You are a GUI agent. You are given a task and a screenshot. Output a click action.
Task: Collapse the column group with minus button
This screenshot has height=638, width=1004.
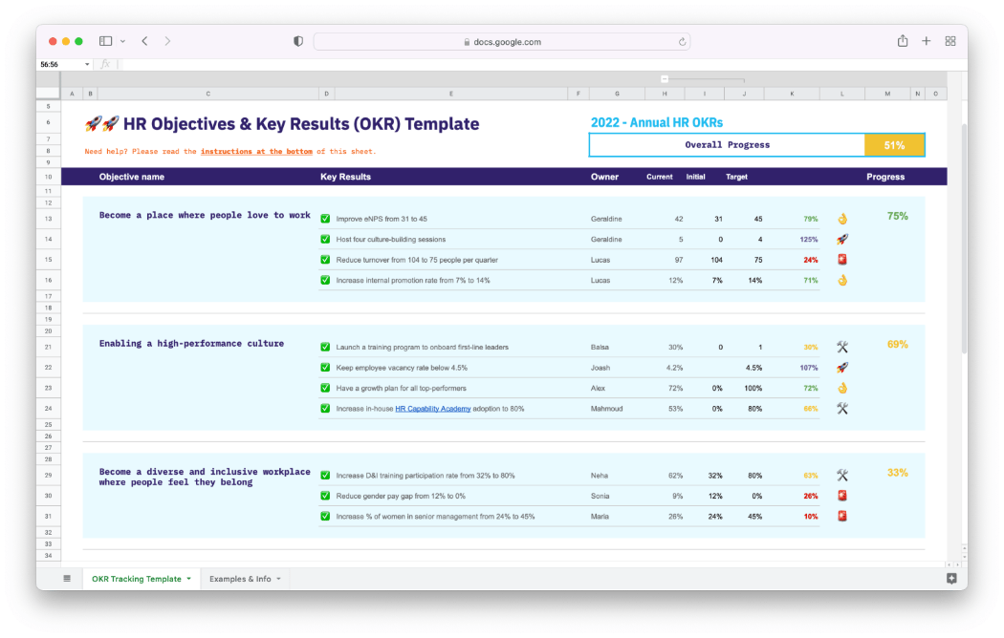coord(665,79)
